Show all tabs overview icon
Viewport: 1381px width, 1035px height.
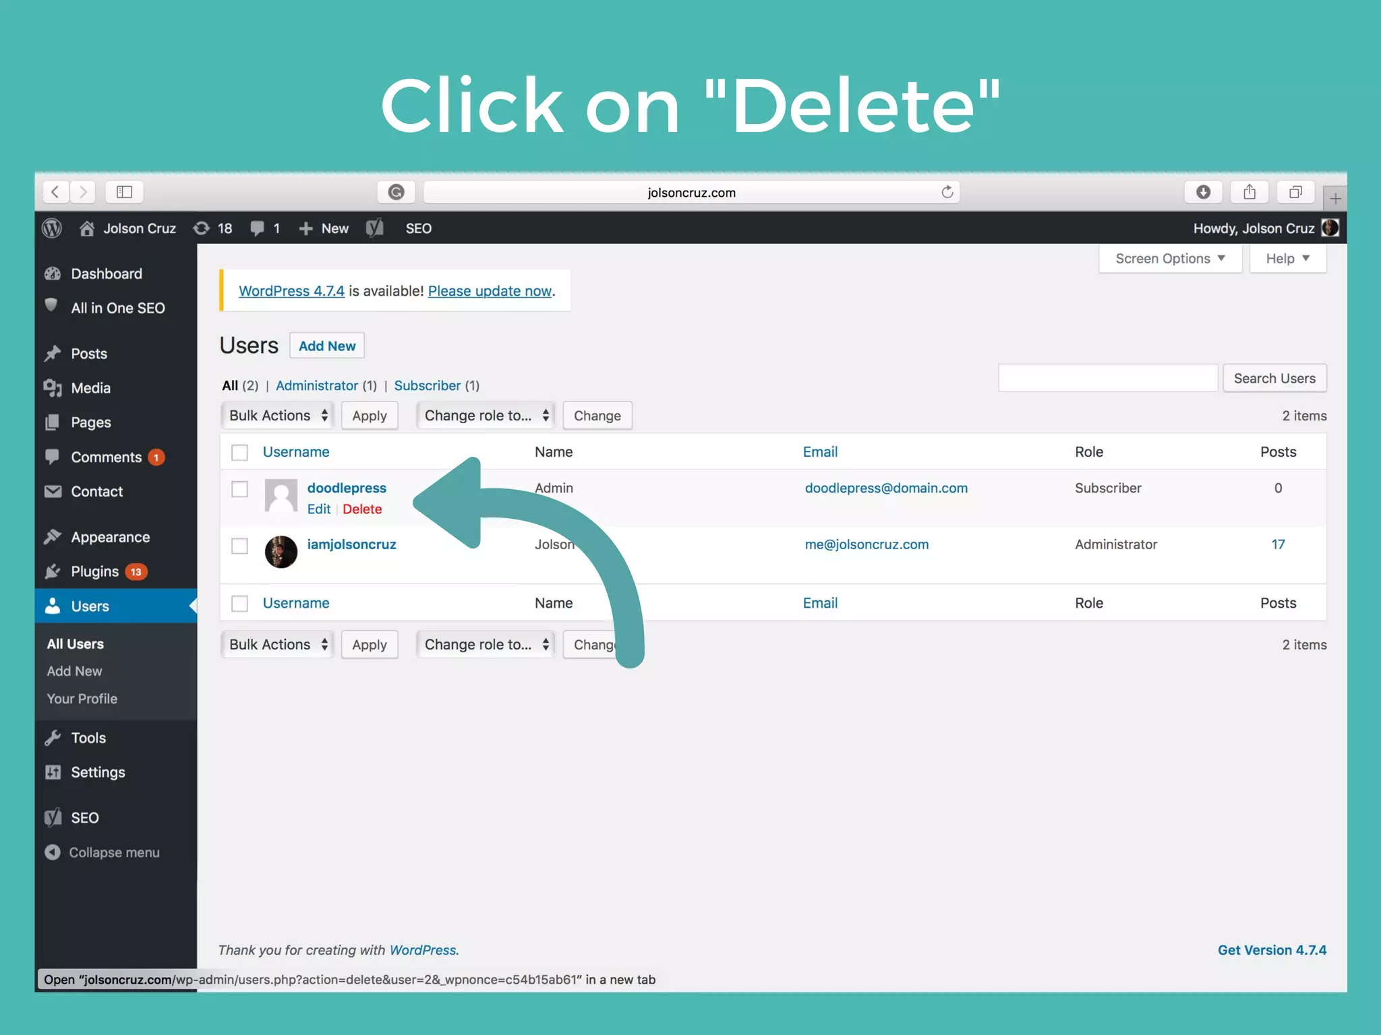pos(1295,192)
